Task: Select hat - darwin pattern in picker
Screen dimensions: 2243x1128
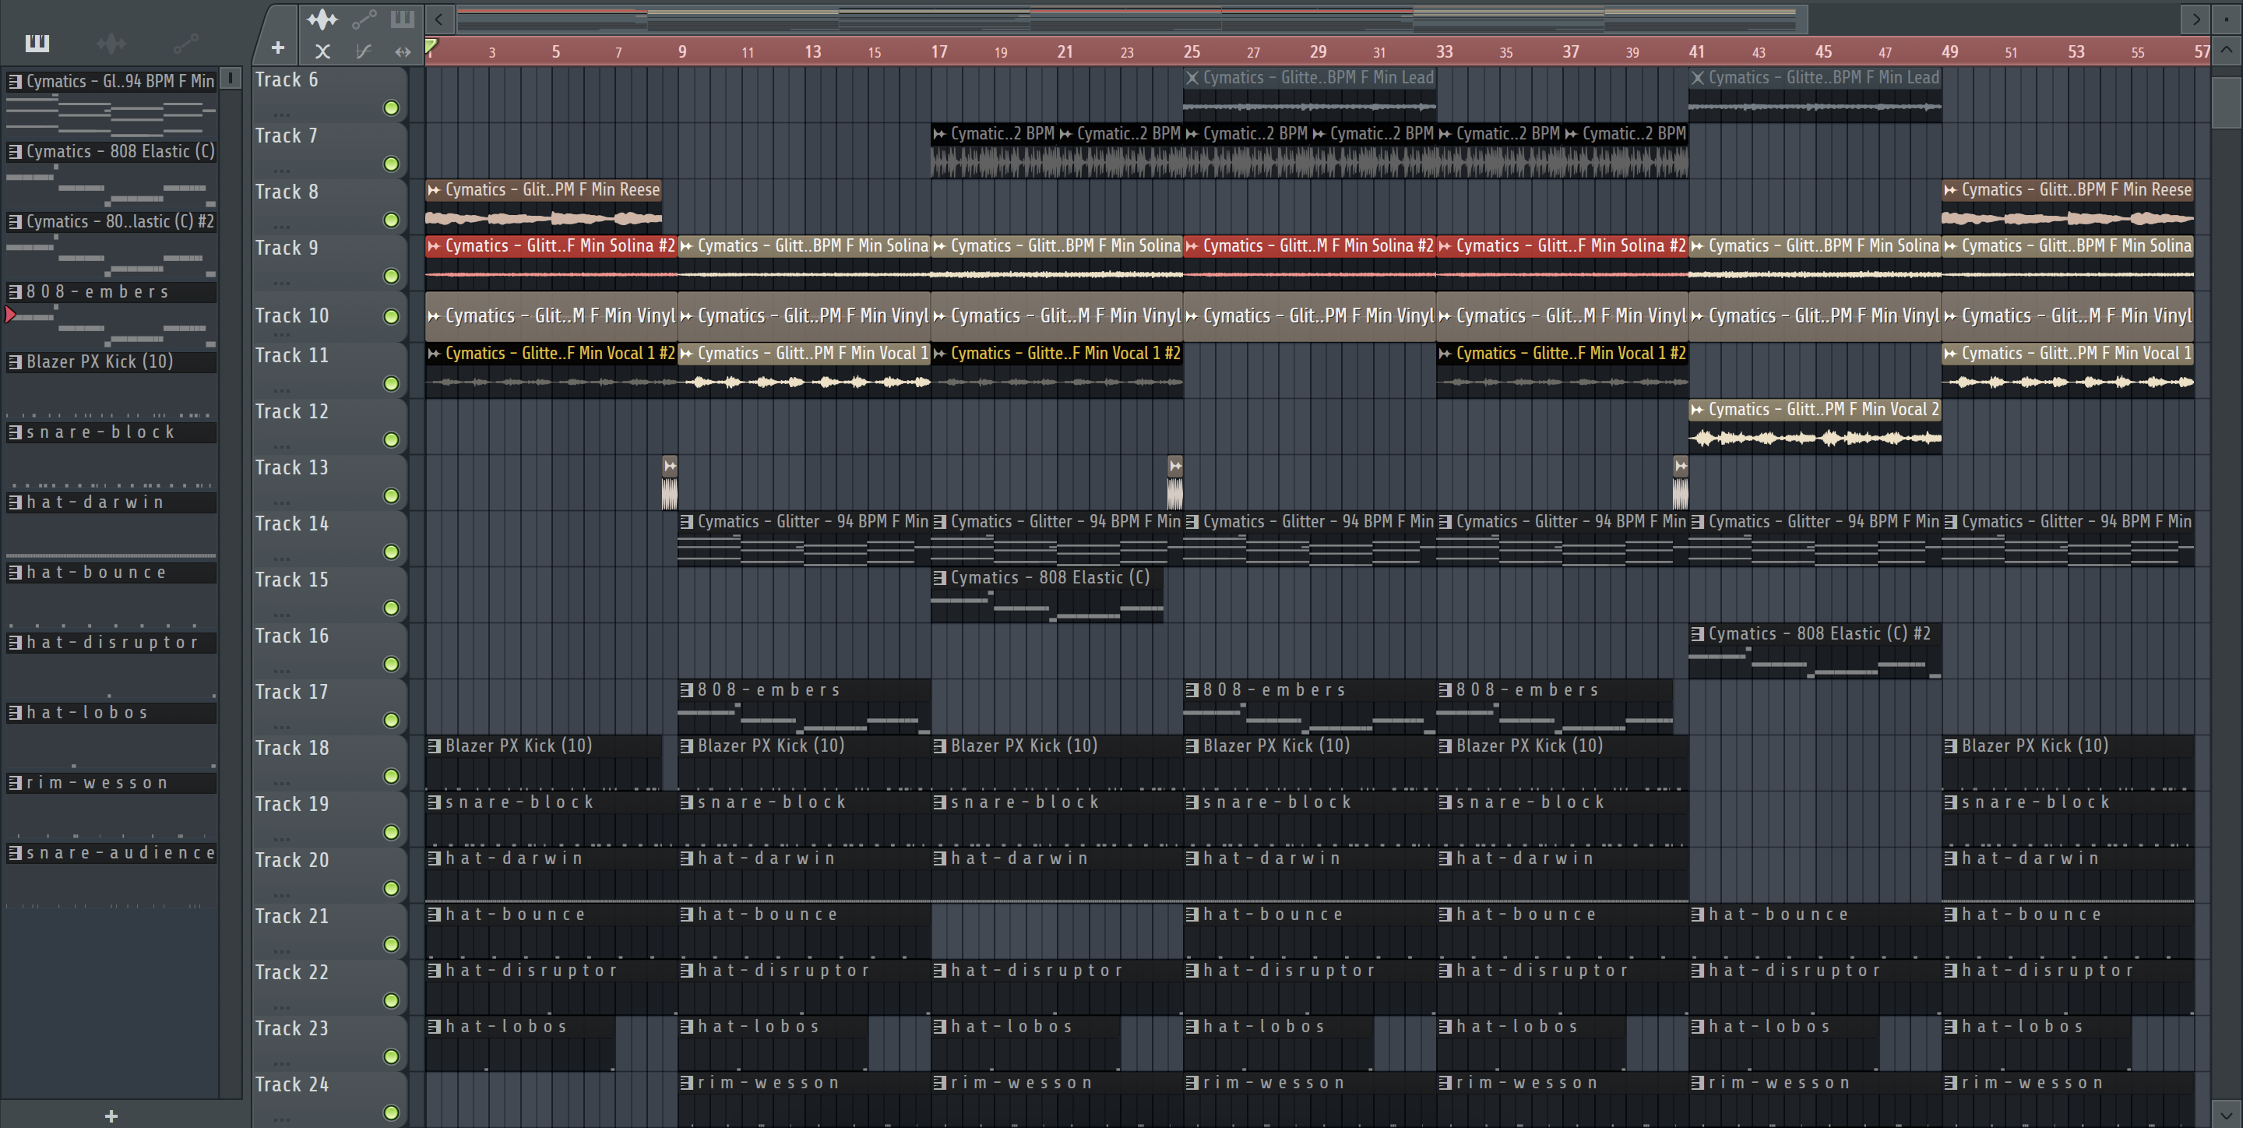Action: tap(111, 502)
